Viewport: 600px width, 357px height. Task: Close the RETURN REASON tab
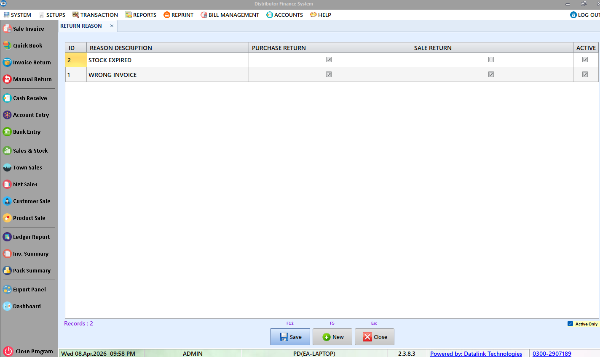click(112, 26)
